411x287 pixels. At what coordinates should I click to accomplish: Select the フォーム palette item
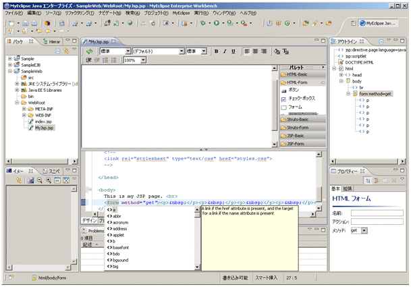295,107
